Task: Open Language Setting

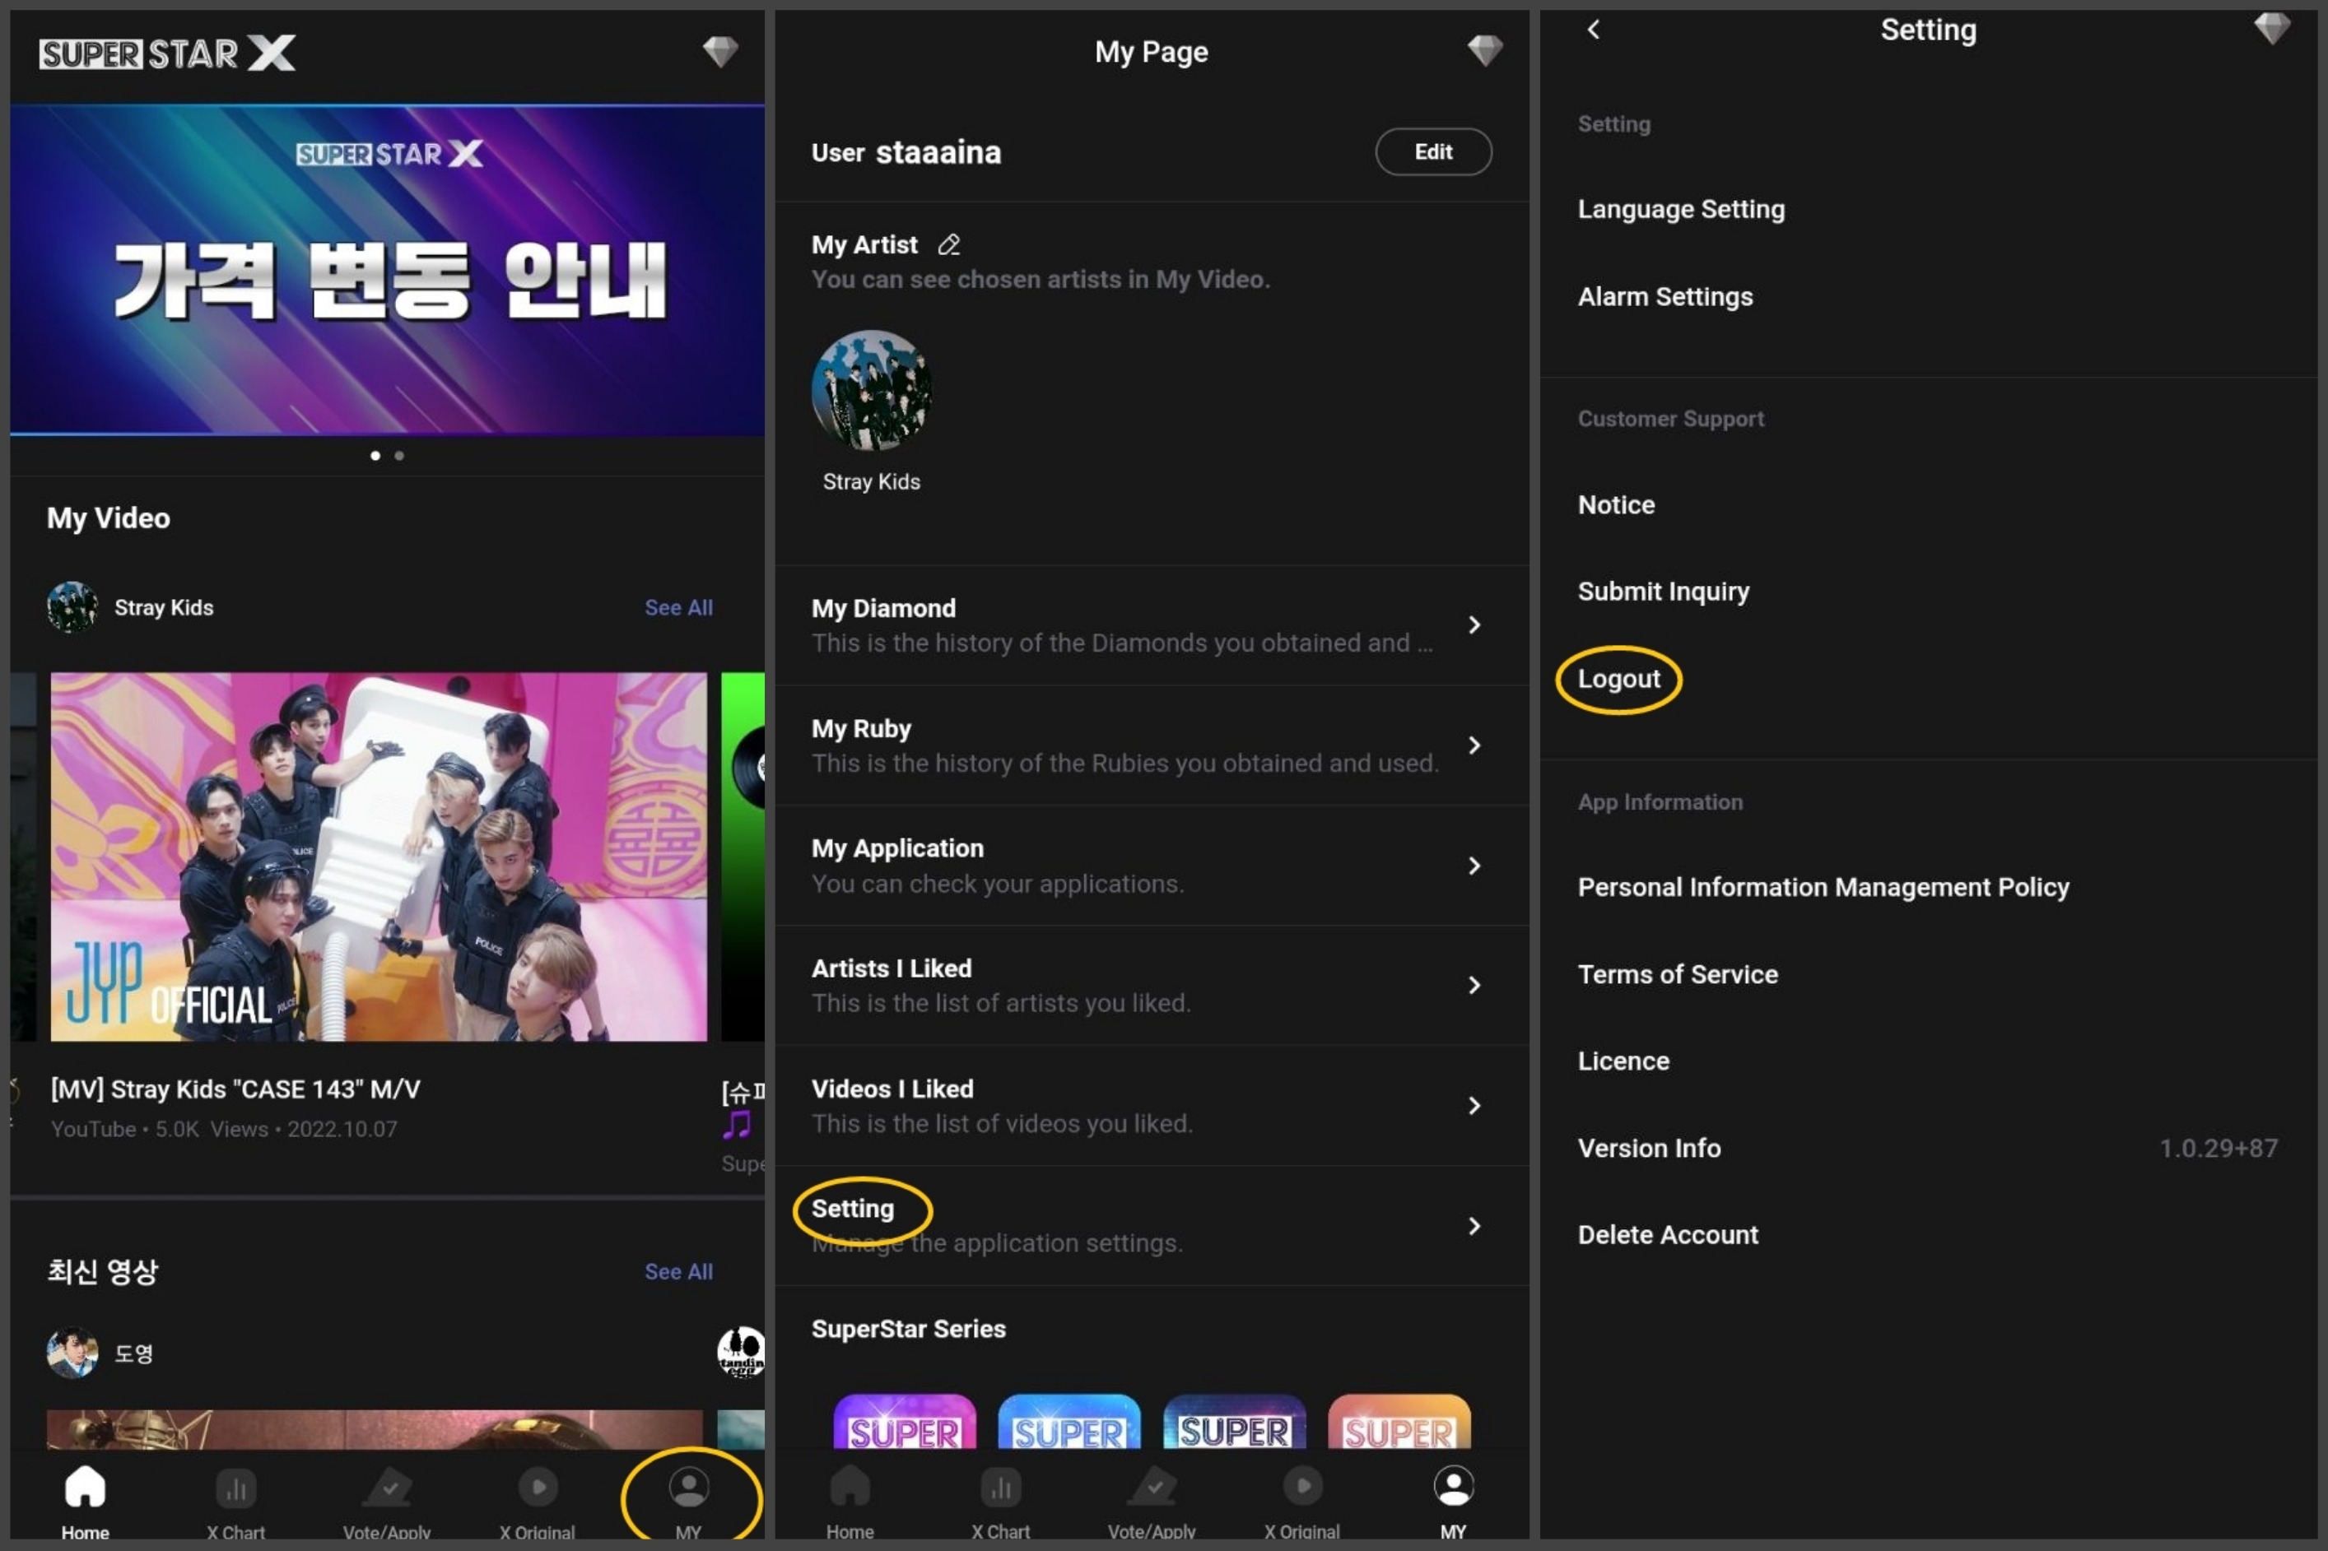Action: [1681, 210]
